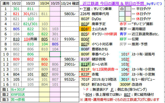
Task: Select the pink 810F legend cell
Action: 85,59
